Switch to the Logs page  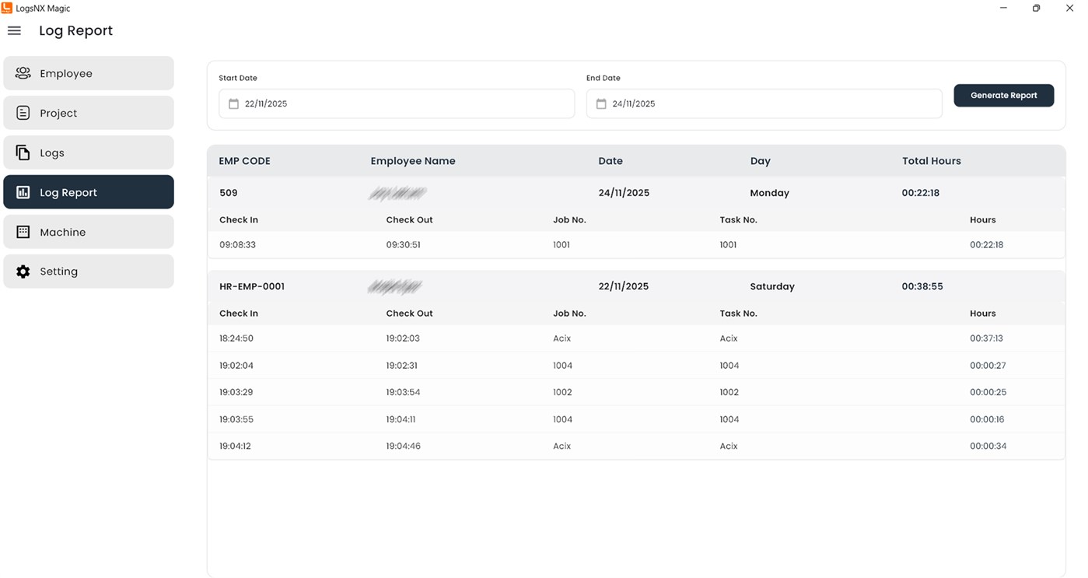pyautogui.click(x=89, y=152)
